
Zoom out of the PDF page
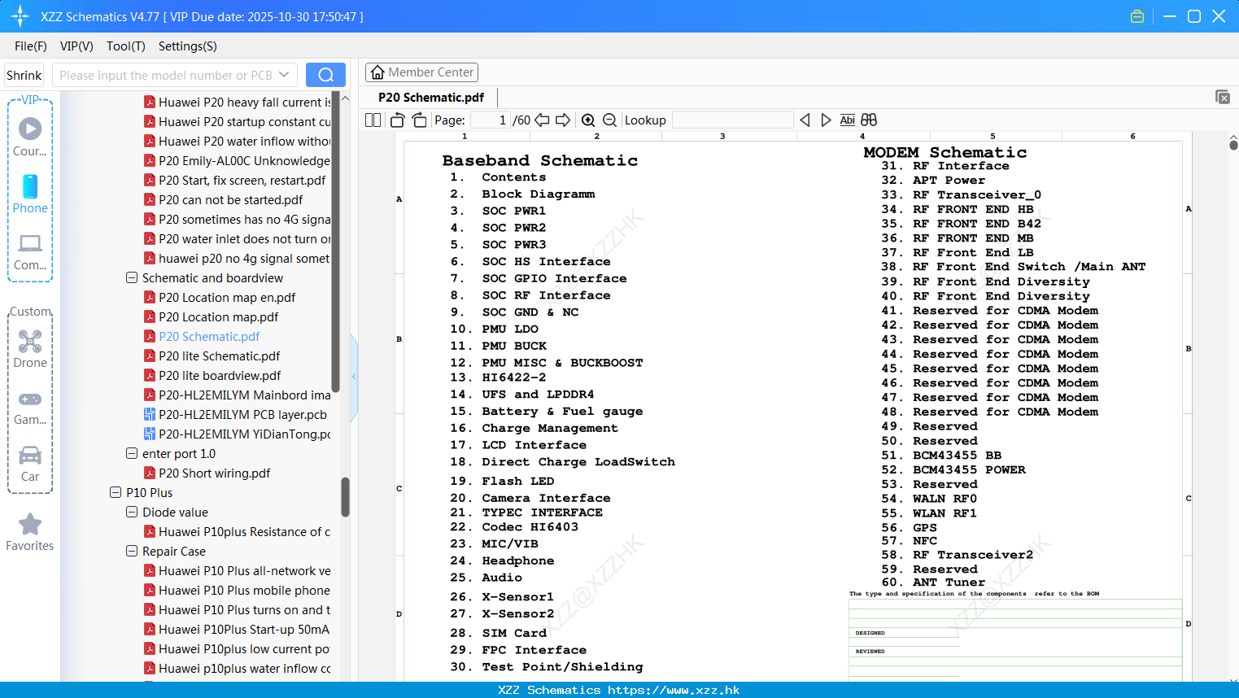tap(609, 120)
